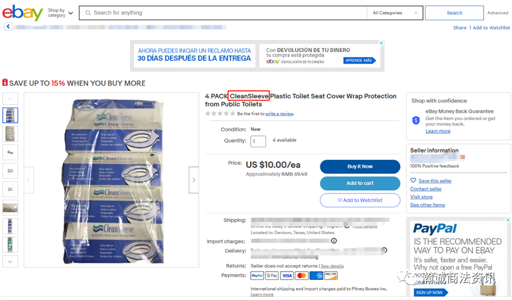This screenshot has height=300, width=512.
Task: Click import charges info icon
Action: tap(334, 241)
